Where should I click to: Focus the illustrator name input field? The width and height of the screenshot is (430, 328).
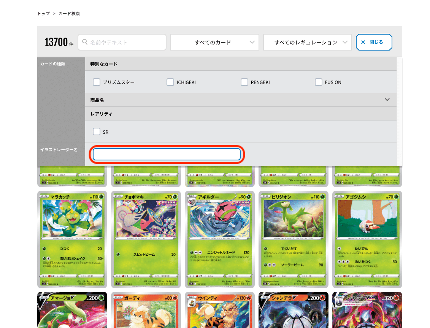pyautogui.click(x=167, y=154)
